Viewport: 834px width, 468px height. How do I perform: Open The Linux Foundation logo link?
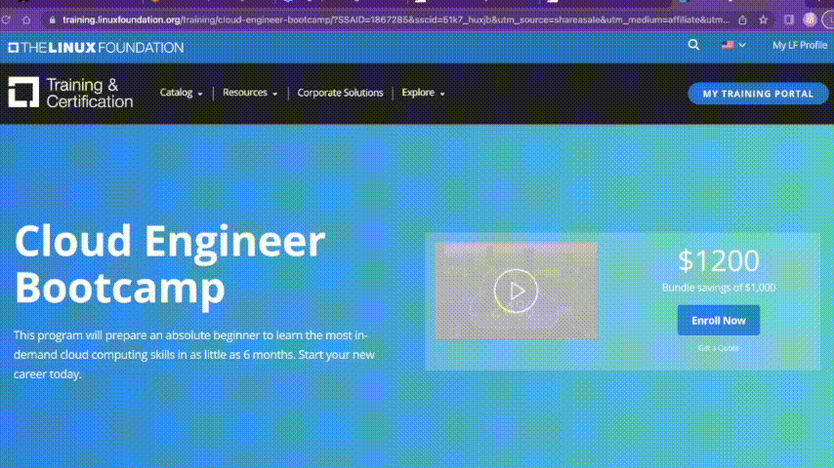96,48
